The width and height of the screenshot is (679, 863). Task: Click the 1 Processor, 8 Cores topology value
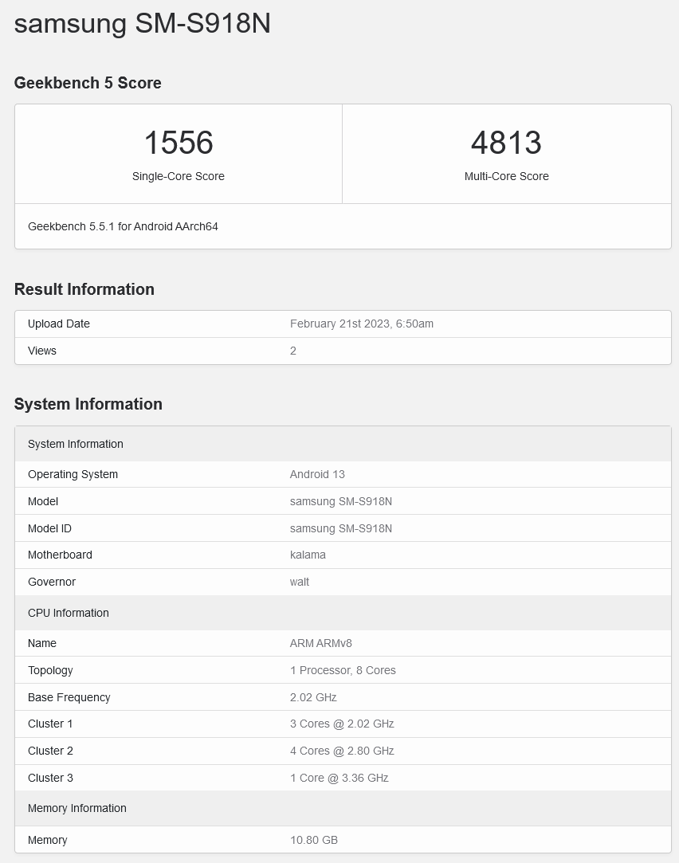tap(343, 670)
